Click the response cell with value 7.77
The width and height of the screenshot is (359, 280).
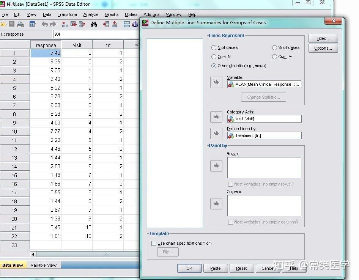[46, 131]
